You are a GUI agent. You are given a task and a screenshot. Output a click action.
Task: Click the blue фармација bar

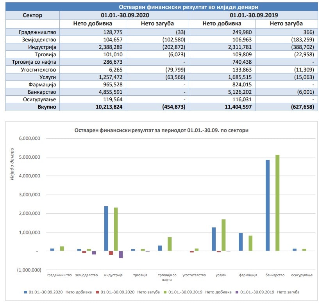point(241,242)
